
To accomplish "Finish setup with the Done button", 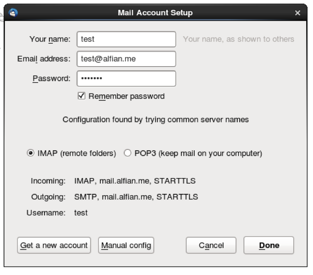I will [x=268, y=245].
